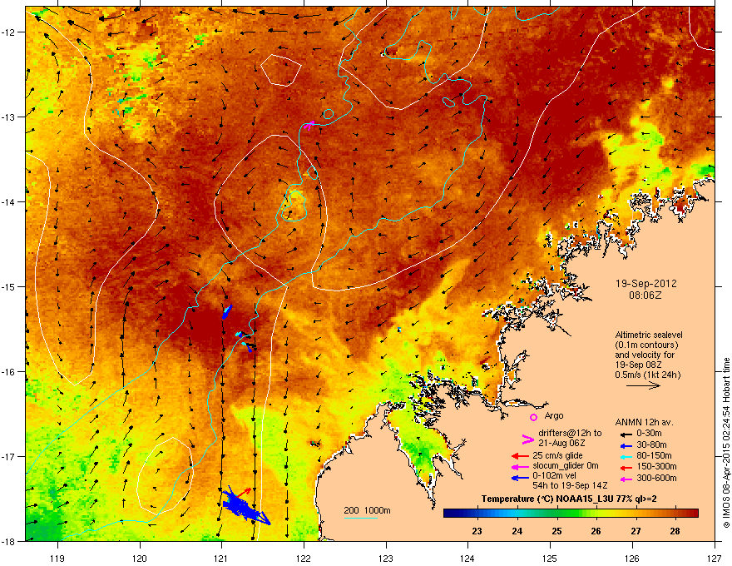This screenshot has height=566, width=732.
Task: Click the '200 1000m' bathymetry label
Action: (x=367, y=510)
